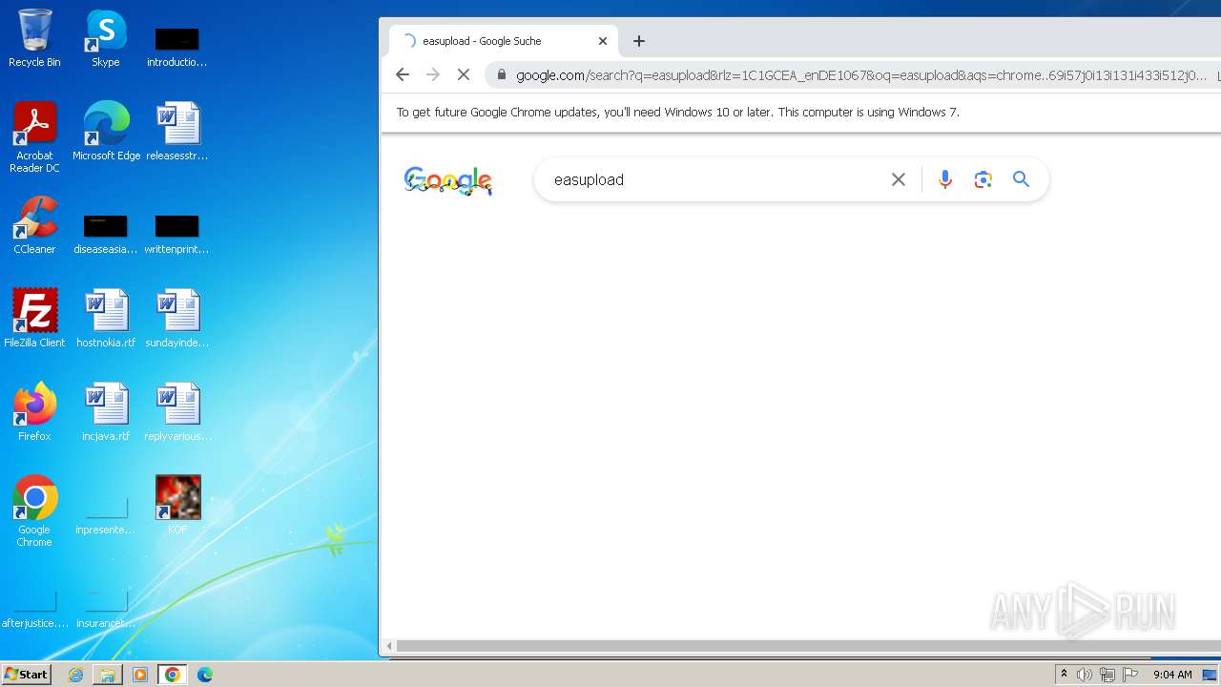Launch the Google Chrome desktop shortcut
Image resolution: width=1221 pixels, height=687 pixels.
pos(34,510)
